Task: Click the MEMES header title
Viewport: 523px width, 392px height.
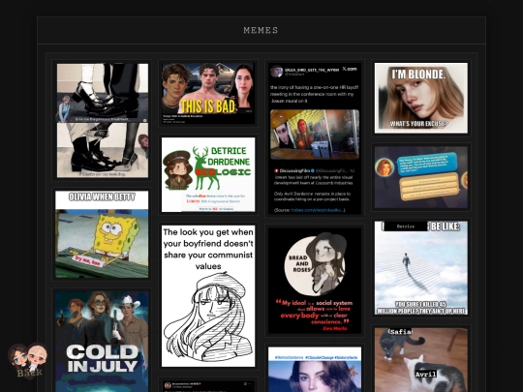Action: tap(261, 30)
